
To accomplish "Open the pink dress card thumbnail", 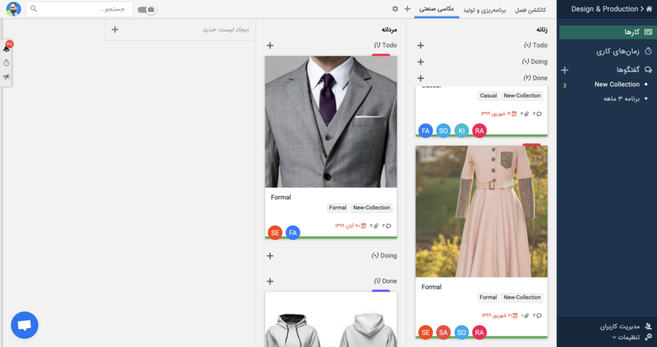I will point(482,211).
